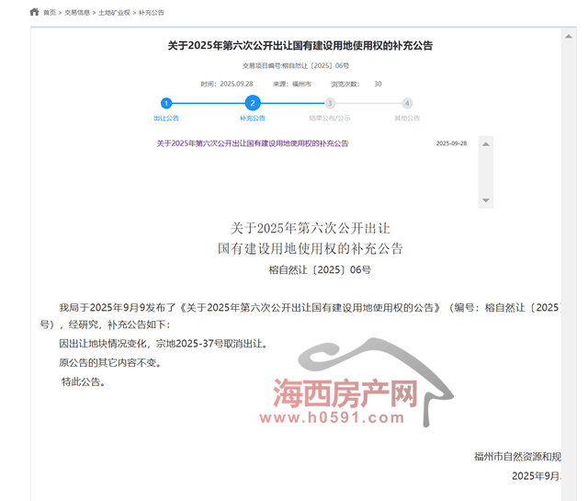The width and height of the screenshot is (588, 501).
Task: Select step 1 circle icon
Action: [x=166, y=104]
